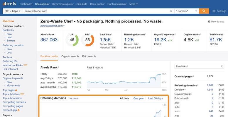Open Settings gear icon
228x117 pixels.
click(x=214, y=11)
